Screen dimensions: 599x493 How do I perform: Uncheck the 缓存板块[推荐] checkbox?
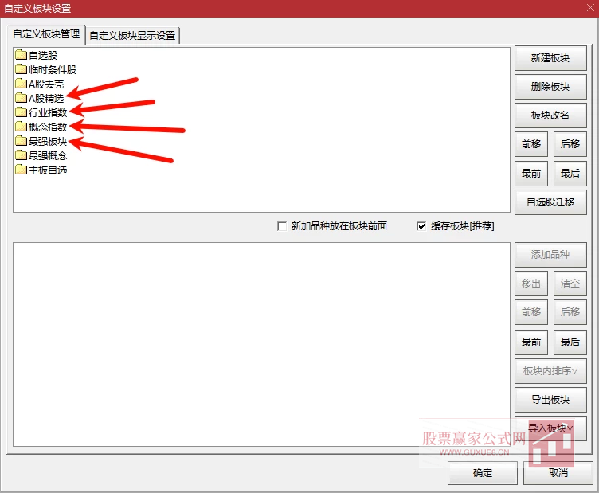point(421,226)
